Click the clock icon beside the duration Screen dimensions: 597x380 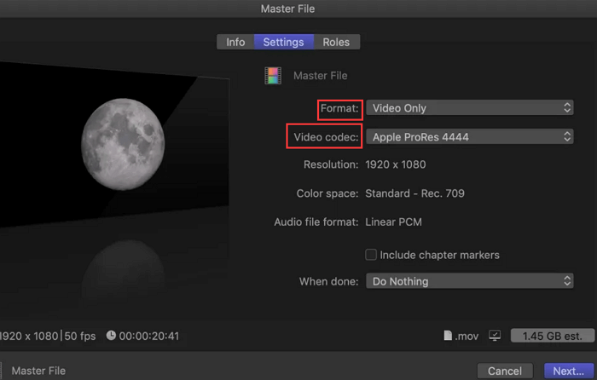(112, 336)
